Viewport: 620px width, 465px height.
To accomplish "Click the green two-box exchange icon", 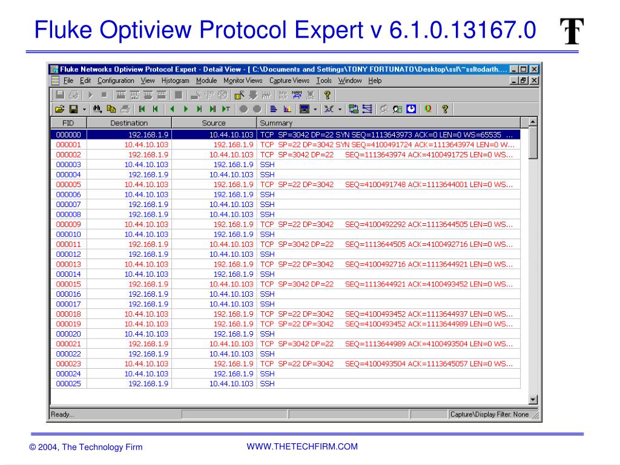I will (354, 109).
